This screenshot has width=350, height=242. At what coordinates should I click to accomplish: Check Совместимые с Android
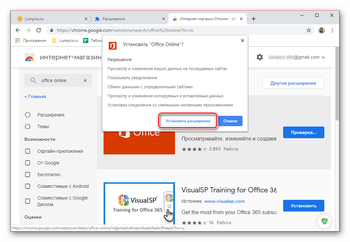tap(28, 186)
